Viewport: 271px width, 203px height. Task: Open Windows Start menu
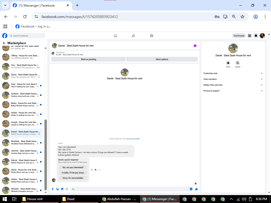tap(5, 199)
